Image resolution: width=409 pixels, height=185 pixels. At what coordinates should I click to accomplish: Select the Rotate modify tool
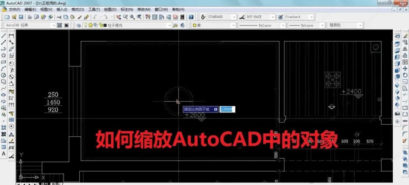(405, 75)
